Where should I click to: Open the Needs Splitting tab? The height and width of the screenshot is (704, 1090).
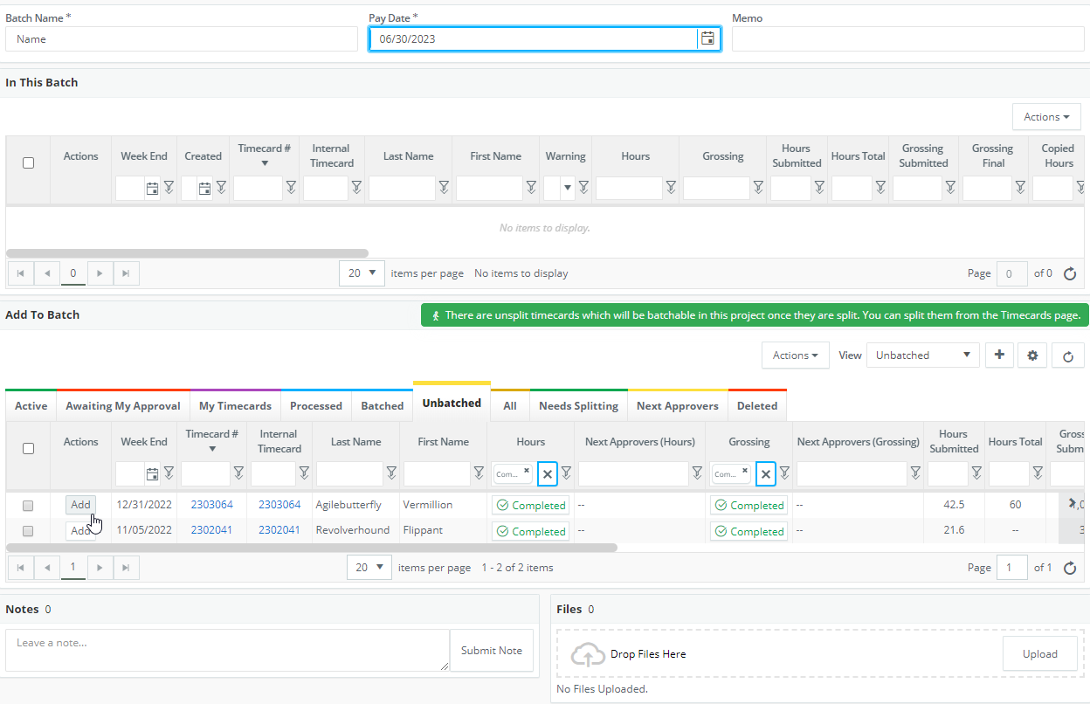pos(578,404)
